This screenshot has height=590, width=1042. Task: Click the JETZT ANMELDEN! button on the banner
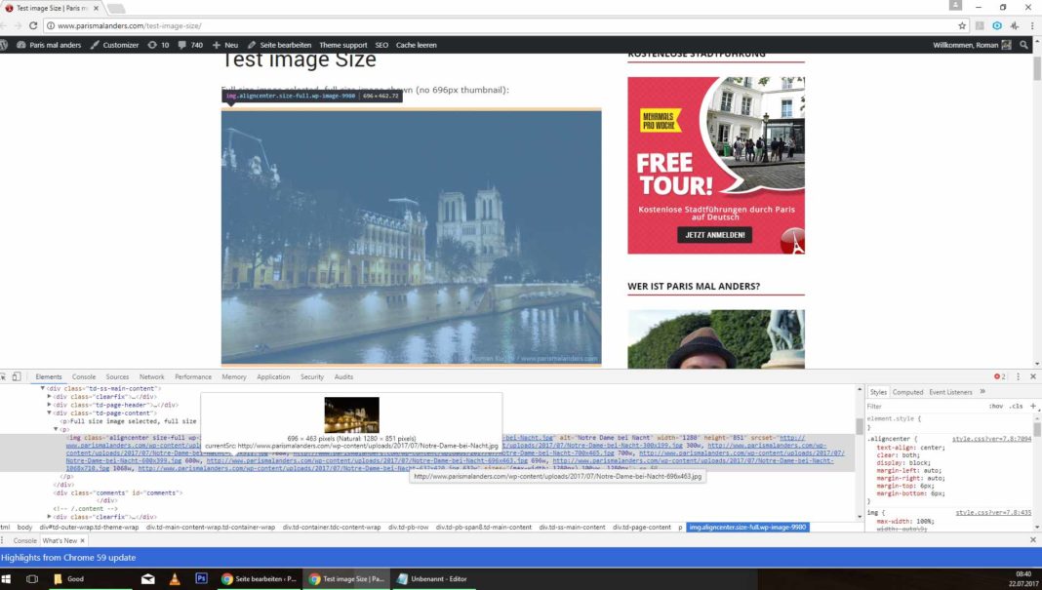pos(715,235)
